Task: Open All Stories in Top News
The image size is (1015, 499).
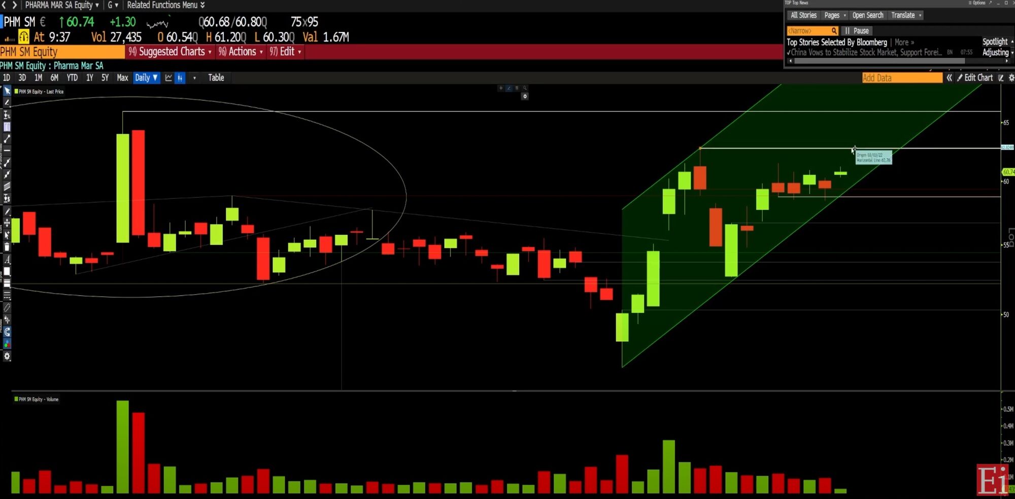Action: (x=803, y=15)
